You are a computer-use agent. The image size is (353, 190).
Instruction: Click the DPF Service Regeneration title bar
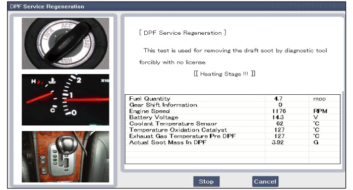click(177, 7)
